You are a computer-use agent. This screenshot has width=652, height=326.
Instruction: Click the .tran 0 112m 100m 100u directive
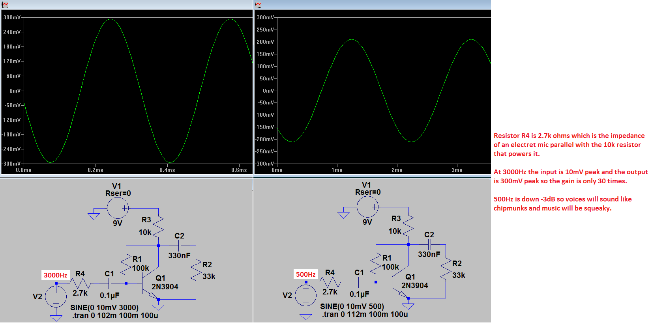[x=365, y=315]
